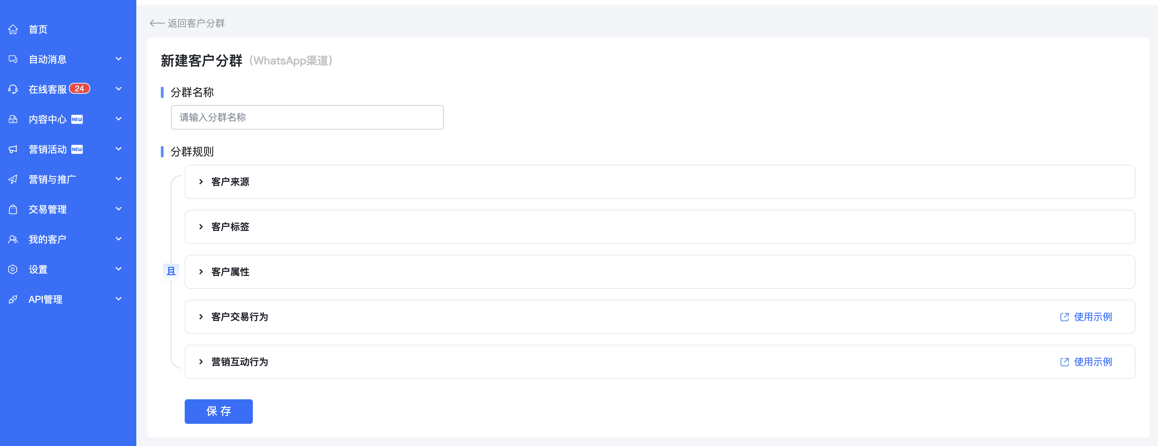Viewport: 1158px width, 446px height.
Task: Click the home icon in sidebar
Action: (x=13, y=29)
